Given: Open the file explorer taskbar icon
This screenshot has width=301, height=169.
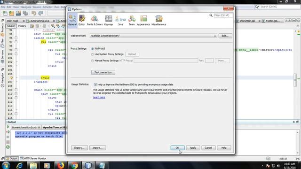Looking at the screenshot, I should pos(33,165).
